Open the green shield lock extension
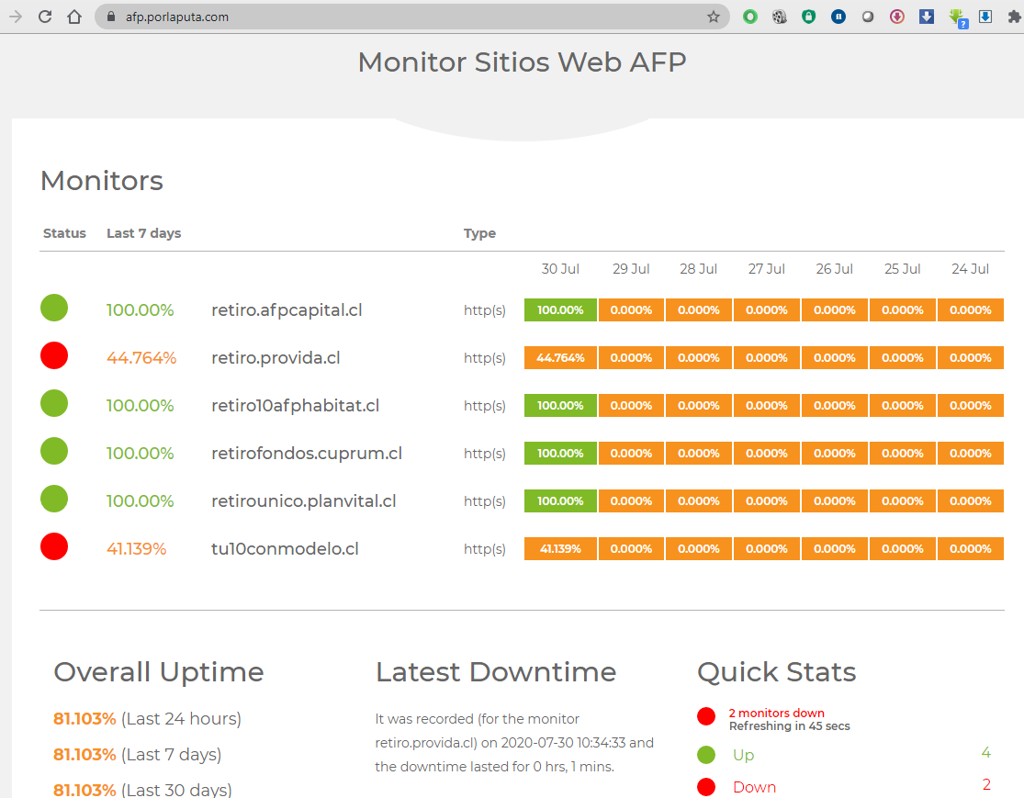1024x798 pixels. pos(808,17)
